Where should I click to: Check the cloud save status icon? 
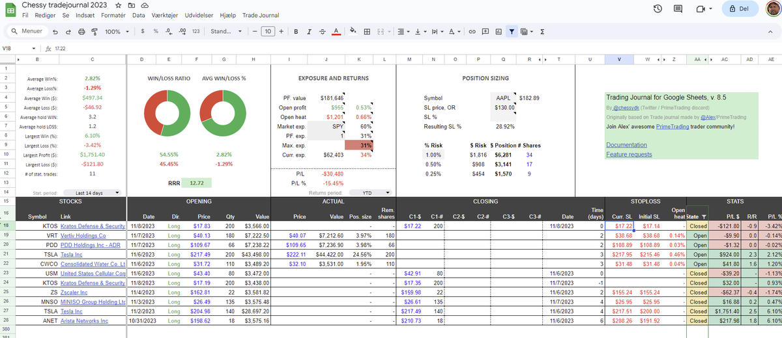[x=143, y=5]
